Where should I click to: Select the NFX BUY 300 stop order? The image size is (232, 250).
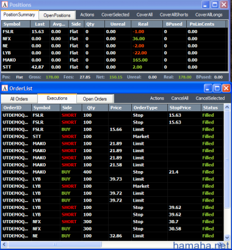(112, 229)
